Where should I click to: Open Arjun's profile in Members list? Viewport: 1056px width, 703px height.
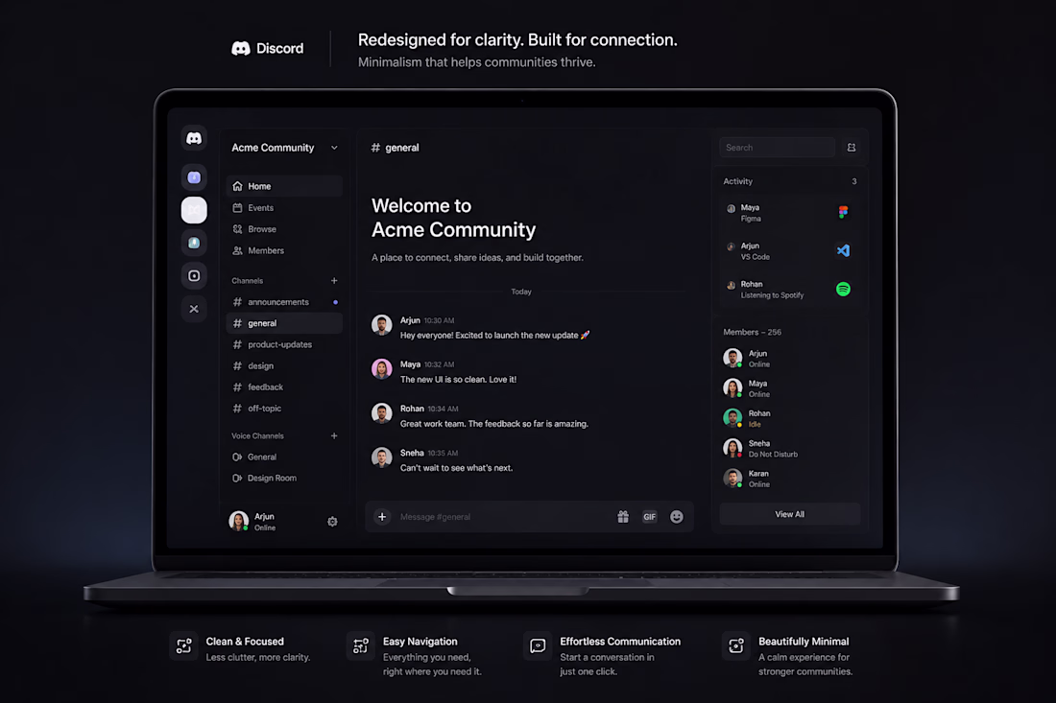(789, 359)
